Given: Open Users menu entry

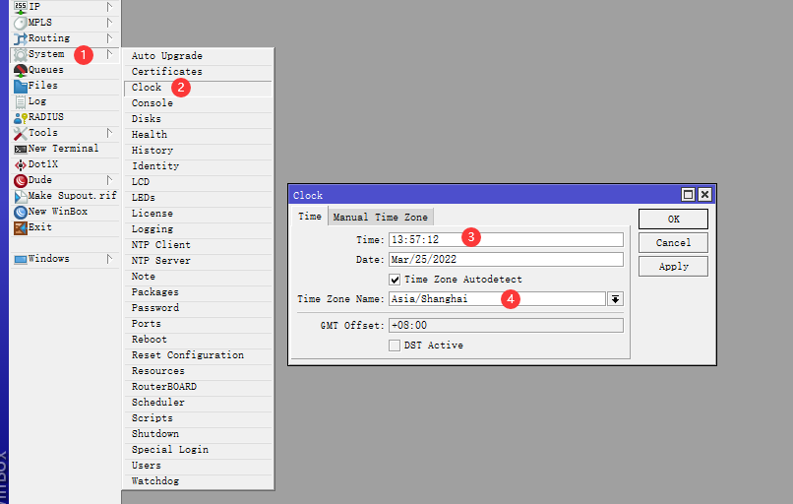Looking at the screenshot, I should tap(198, 466).
